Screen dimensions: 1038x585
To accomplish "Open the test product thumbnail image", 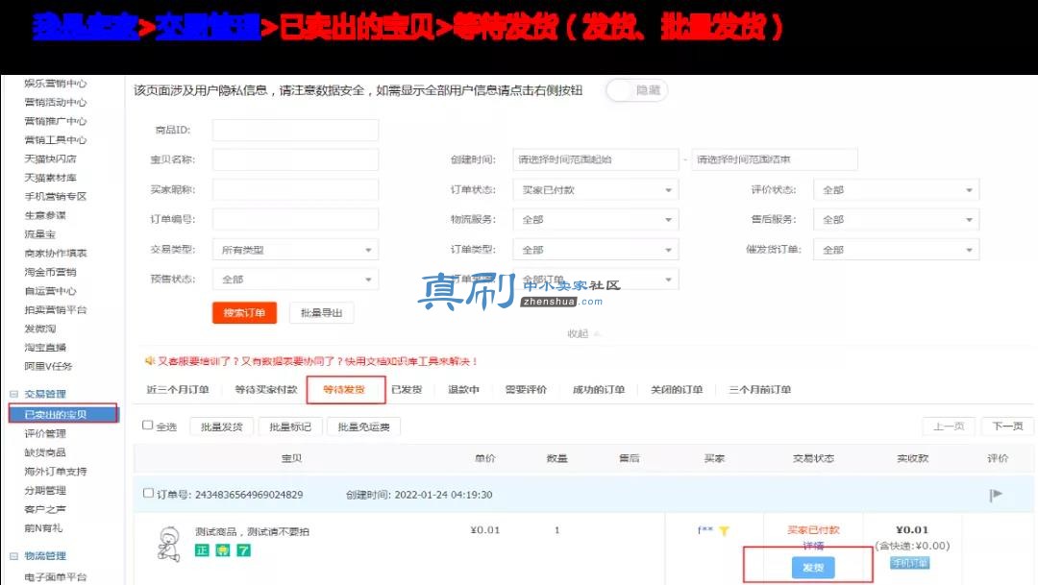I will [x=169, y=544].
